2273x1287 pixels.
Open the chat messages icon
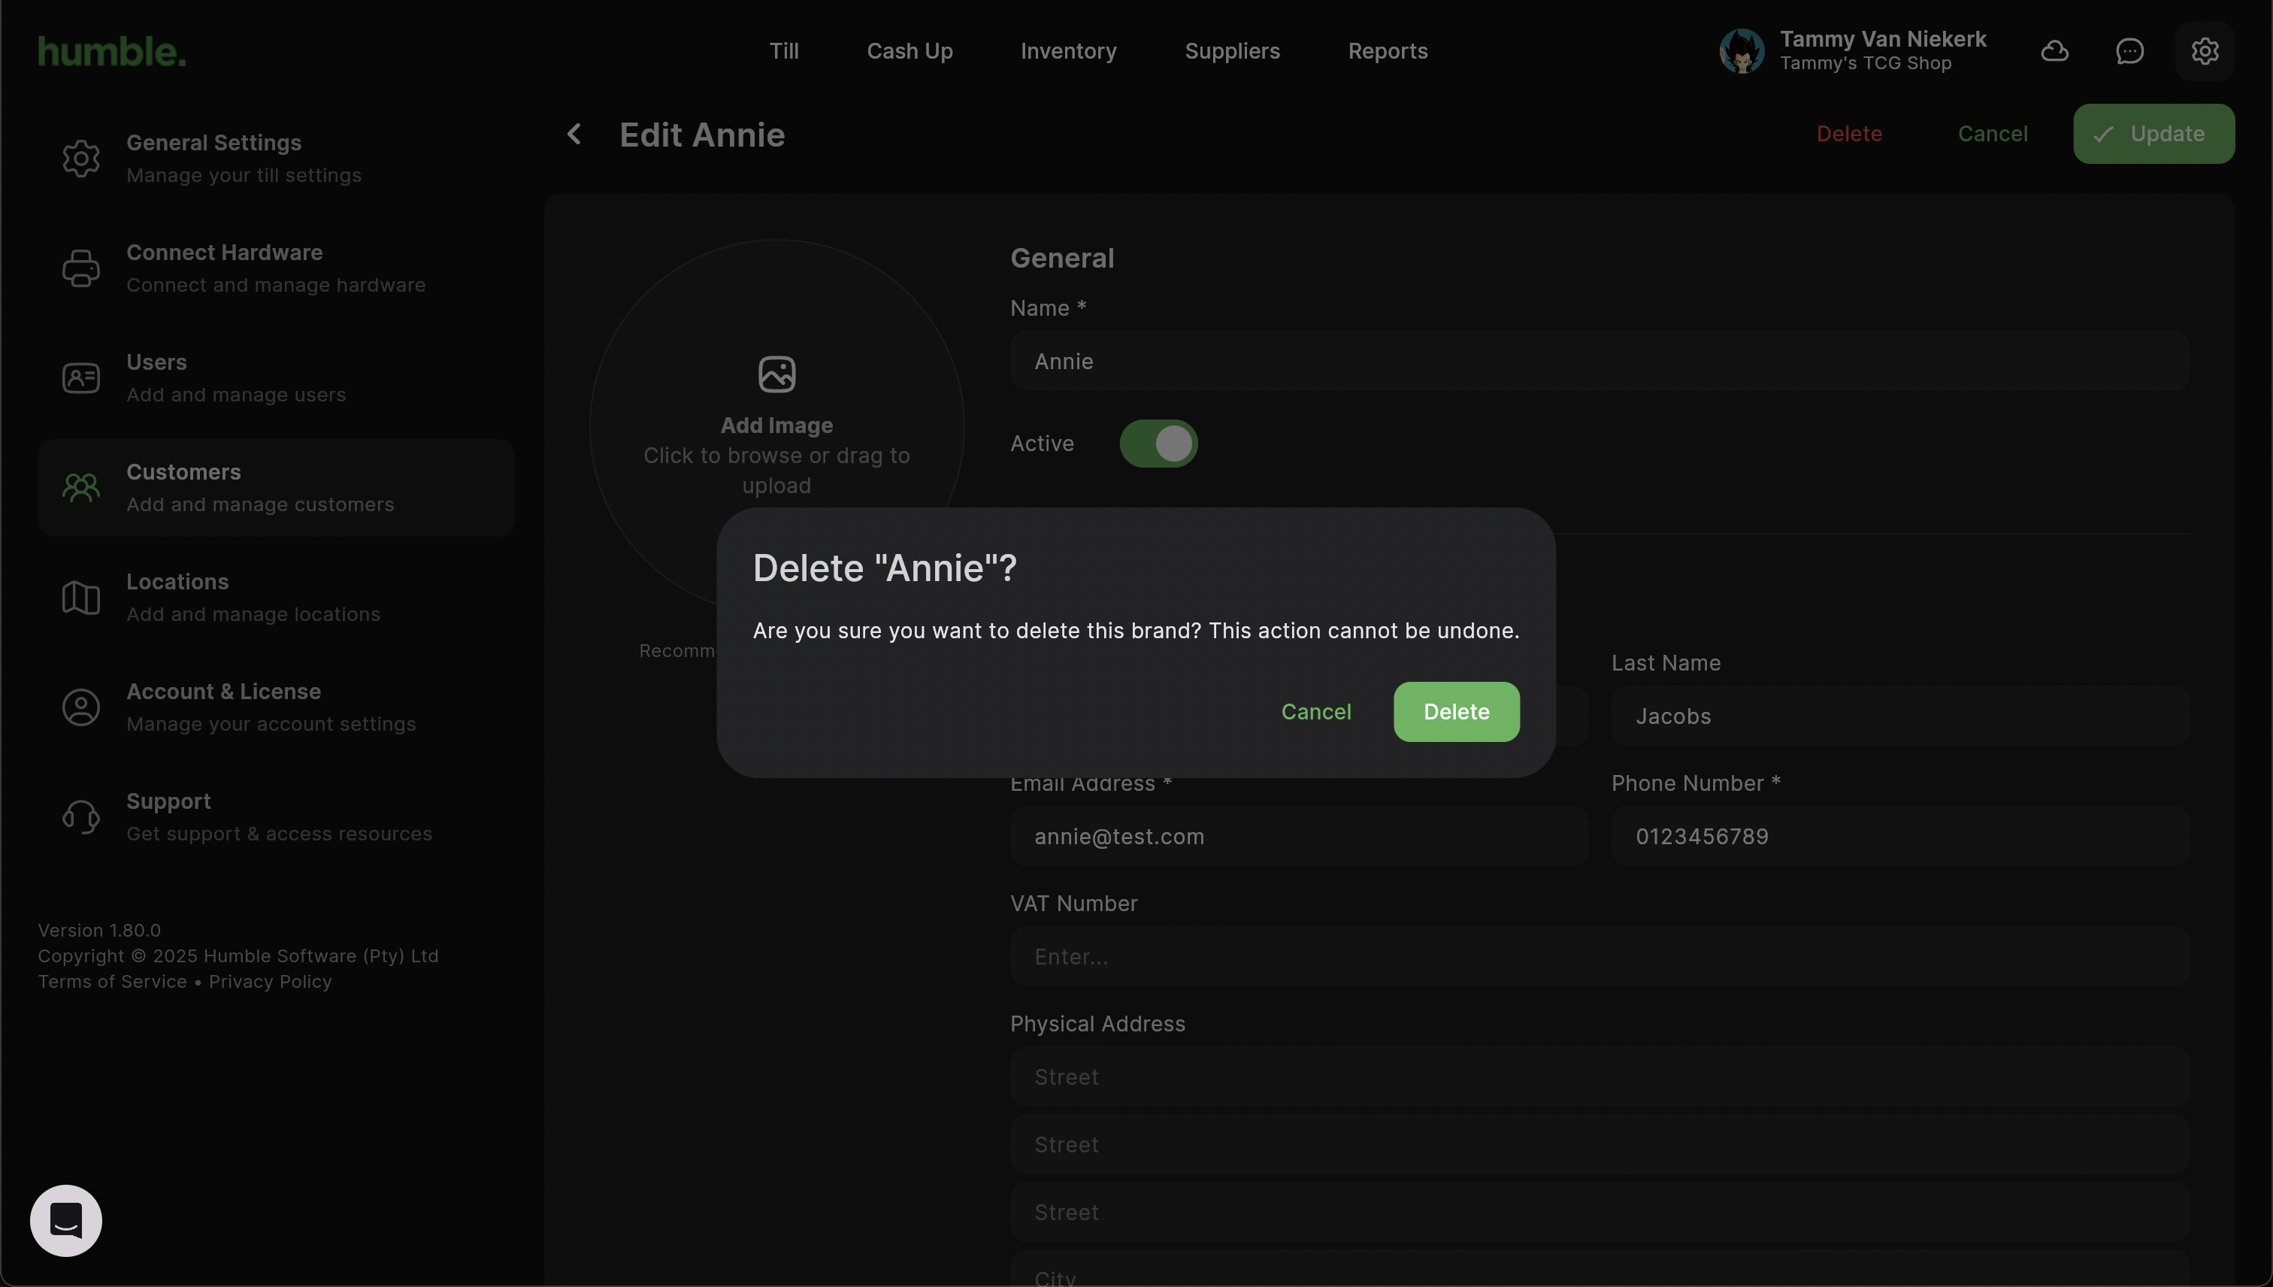tap(2129, 51)
